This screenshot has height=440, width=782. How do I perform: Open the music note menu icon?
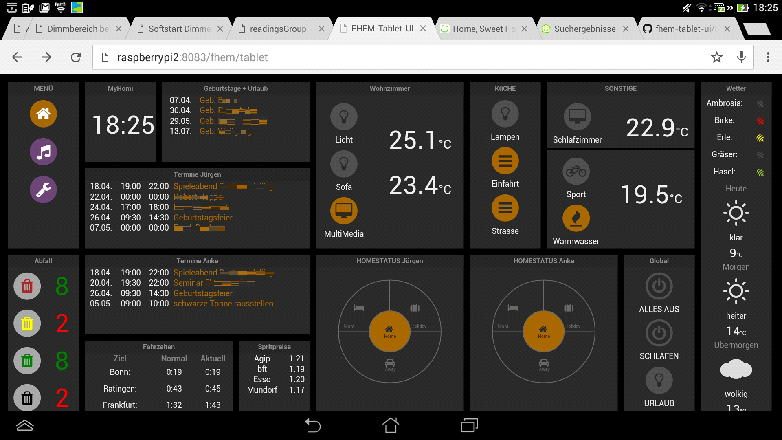(x=43, y=152)
